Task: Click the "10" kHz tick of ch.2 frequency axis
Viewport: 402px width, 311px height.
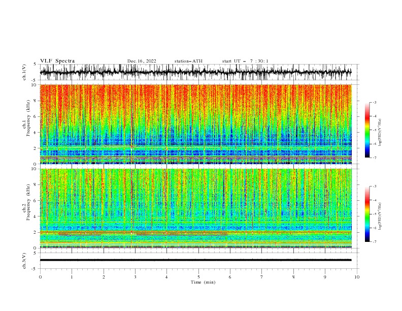Action: pyautogui.click(x=35, y=169)
